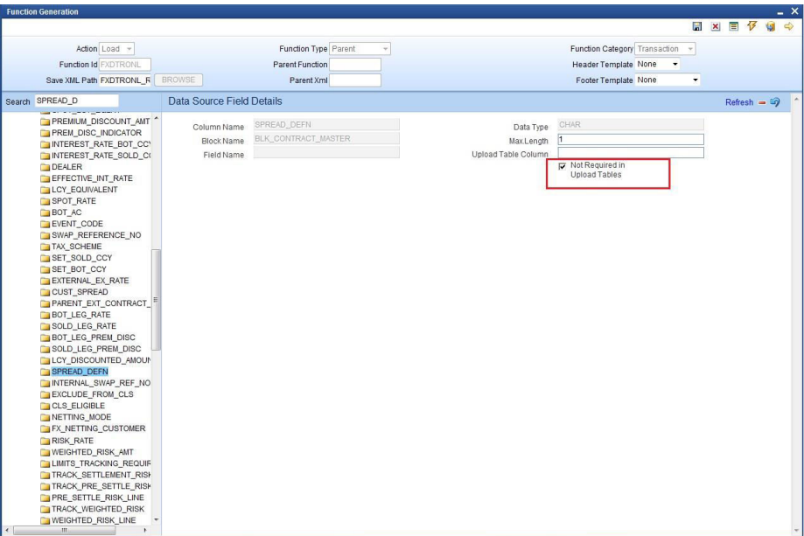
Task: Click the globe database toolbar icon
Action: [771, 26]
